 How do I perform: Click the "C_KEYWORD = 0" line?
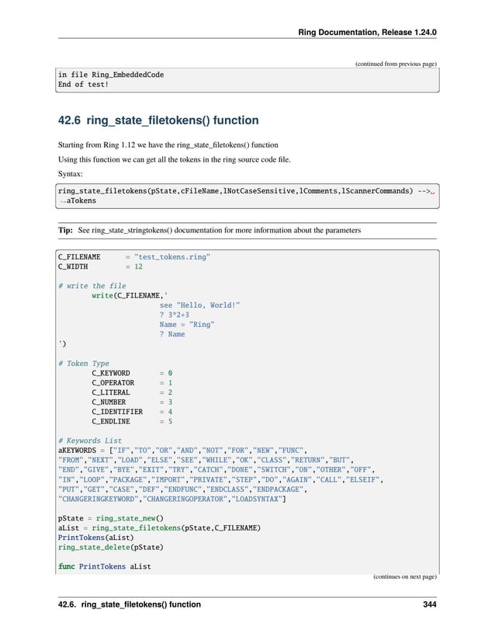(x=132, y=373)
